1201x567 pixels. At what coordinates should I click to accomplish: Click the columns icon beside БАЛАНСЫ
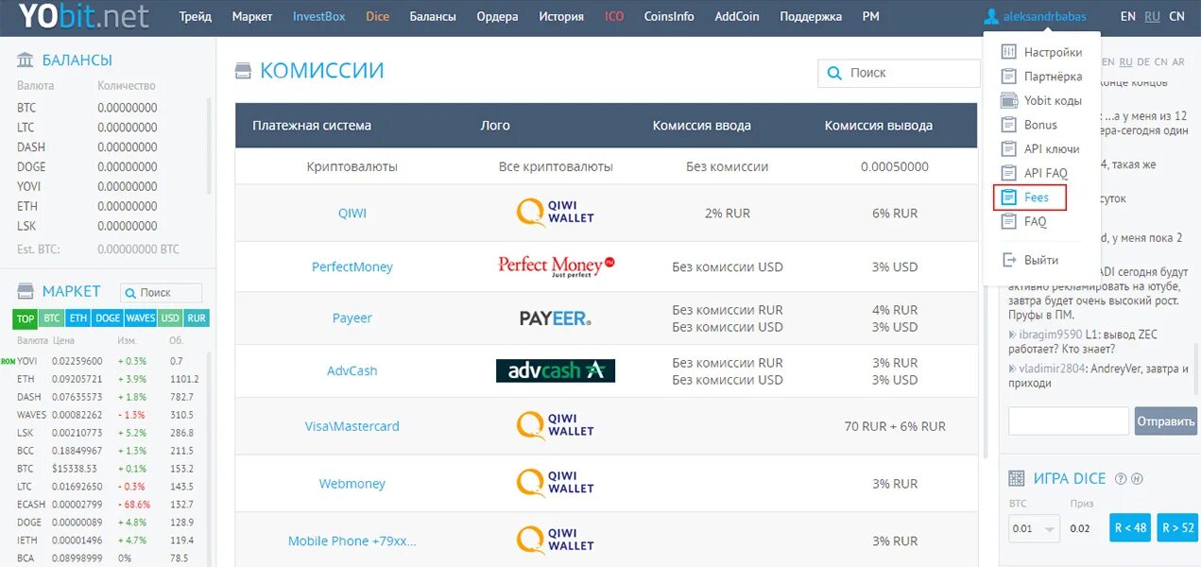click(25, 59)
